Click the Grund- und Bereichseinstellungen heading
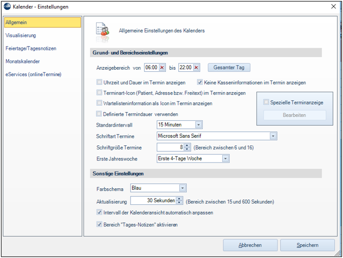Image resolution: width=343 pixels, height=258 pixels. 130,53
